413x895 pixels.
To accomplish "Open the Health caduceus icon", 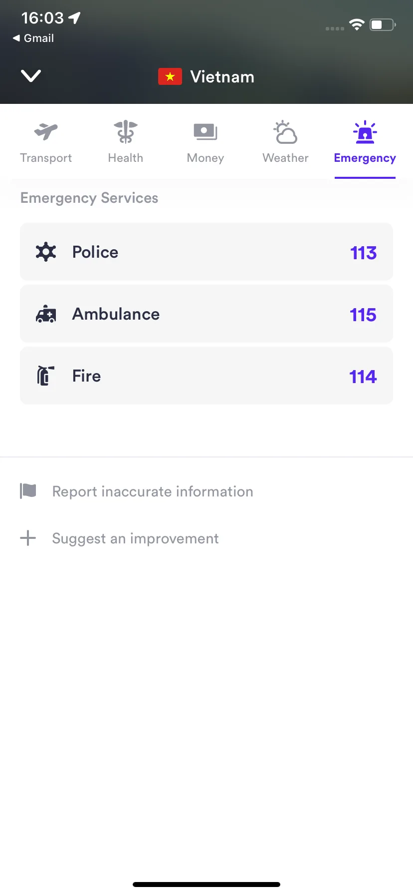I will click(x=126, y=132).
